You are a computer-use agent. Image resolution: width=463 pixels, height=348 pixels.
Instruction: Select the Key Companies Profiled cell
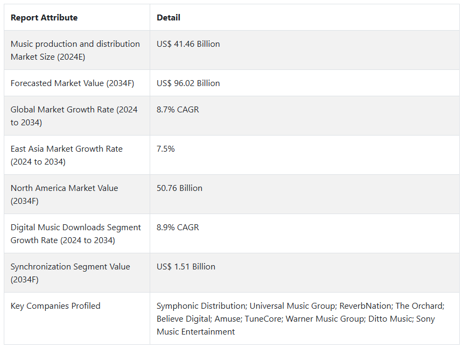pos(55,306)
